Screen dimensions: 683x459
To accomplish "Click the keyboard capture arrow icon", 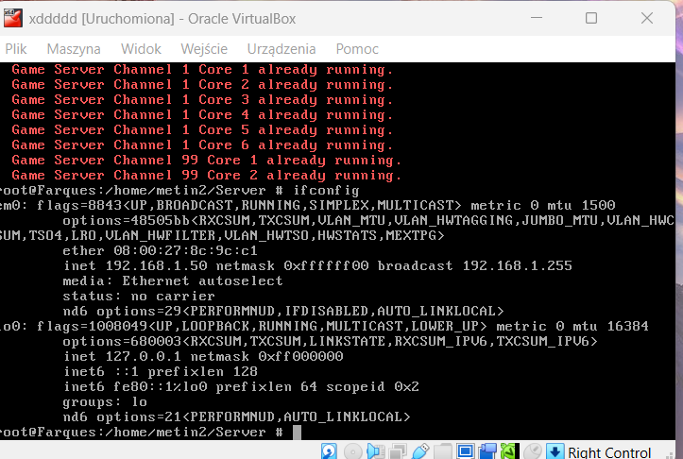I will click(555, 451).
